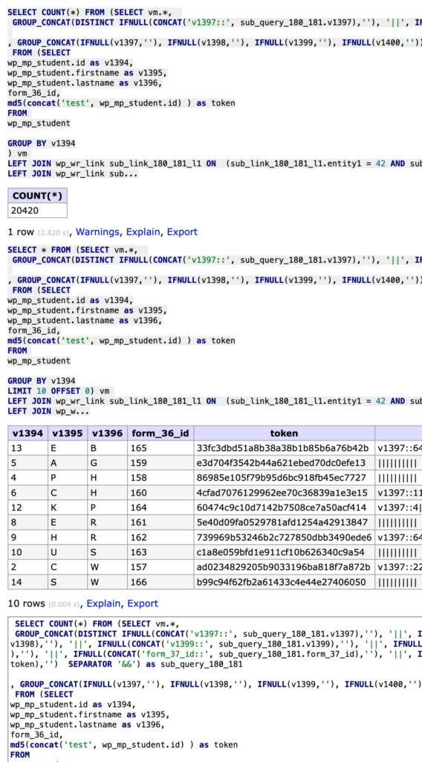Screen dimensions: 422x762
Task: Select token cell starting with c1a8e059
Action: pyautogui.click(x=284, y=553)
